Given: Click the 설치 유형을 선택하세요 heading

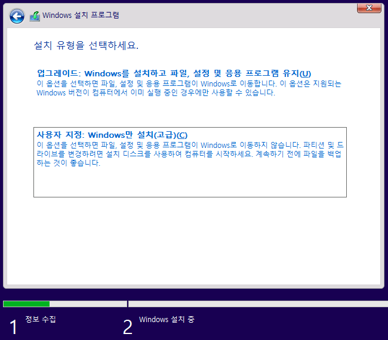Looking at the screenshot, I should coord(86,45).
